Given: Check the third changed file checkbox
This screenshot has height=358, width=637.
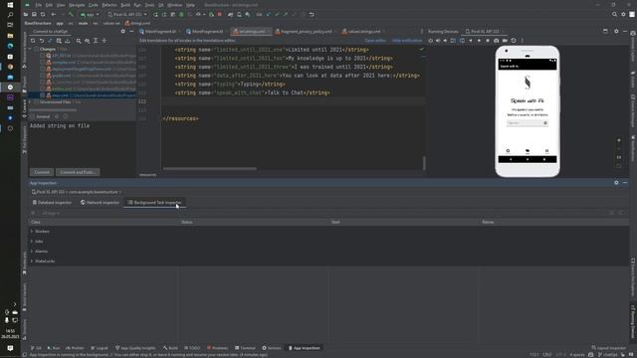Looking at the screenshot, I should (42, 69).
